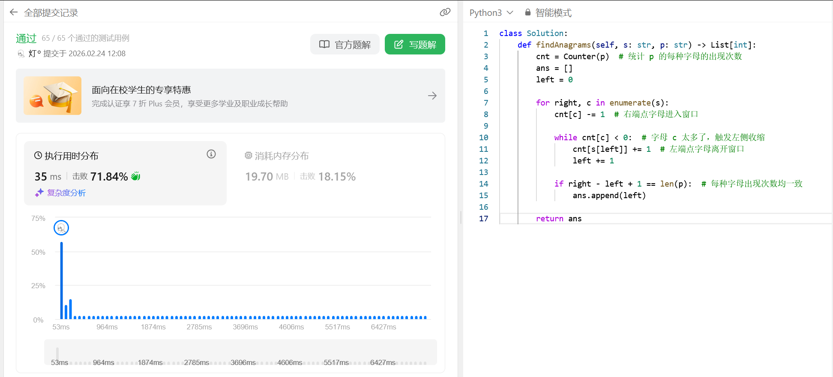Click the graduation cap promo image
This screenshot has width=833, height=377.
point(53,96)
